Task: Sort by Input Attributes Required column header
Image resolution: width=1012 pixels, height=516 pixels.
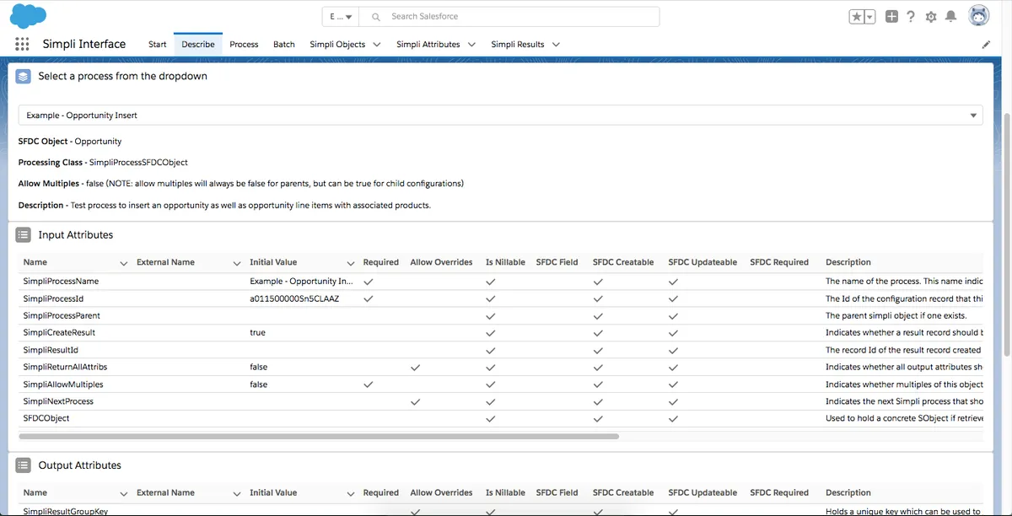Action: (x=381, y=262)
